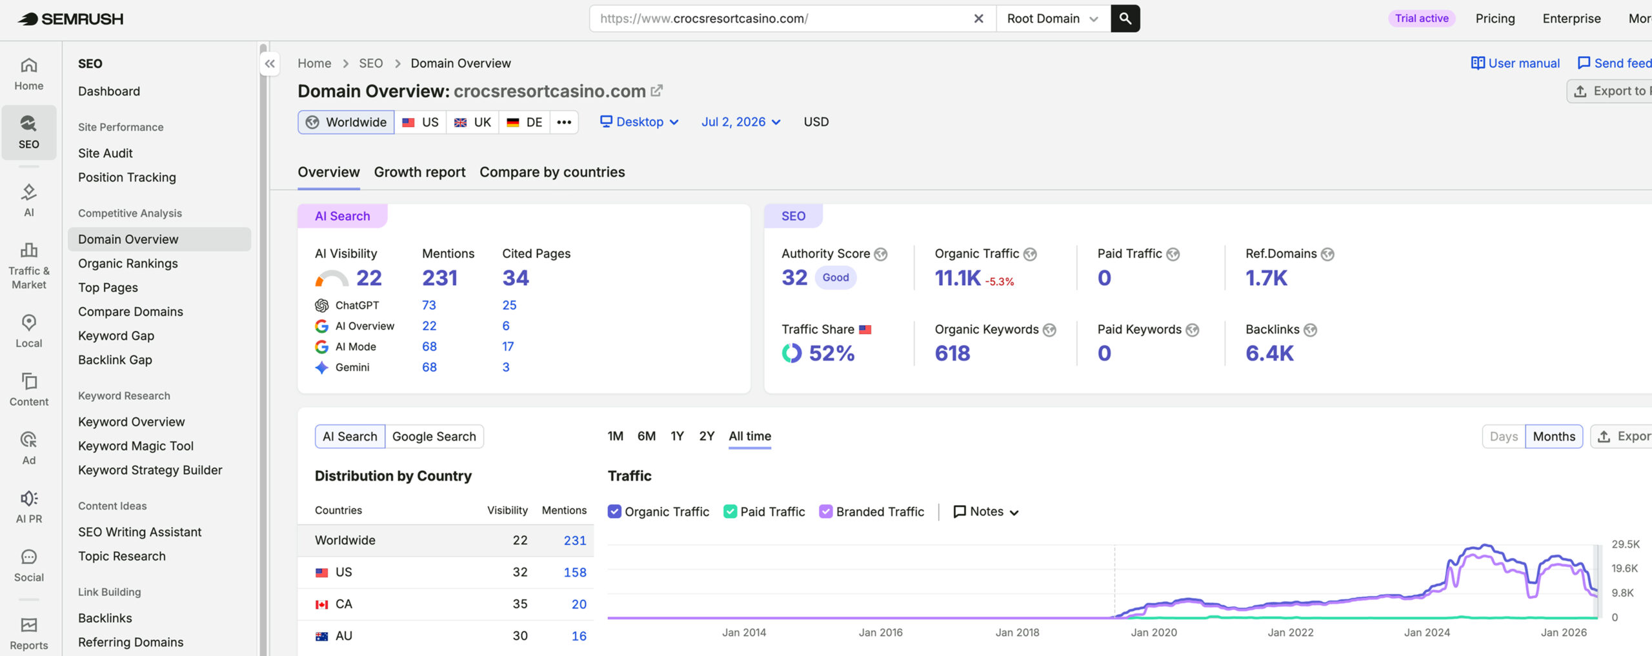
Task: Select the DE database
Action: click(524, 122)
